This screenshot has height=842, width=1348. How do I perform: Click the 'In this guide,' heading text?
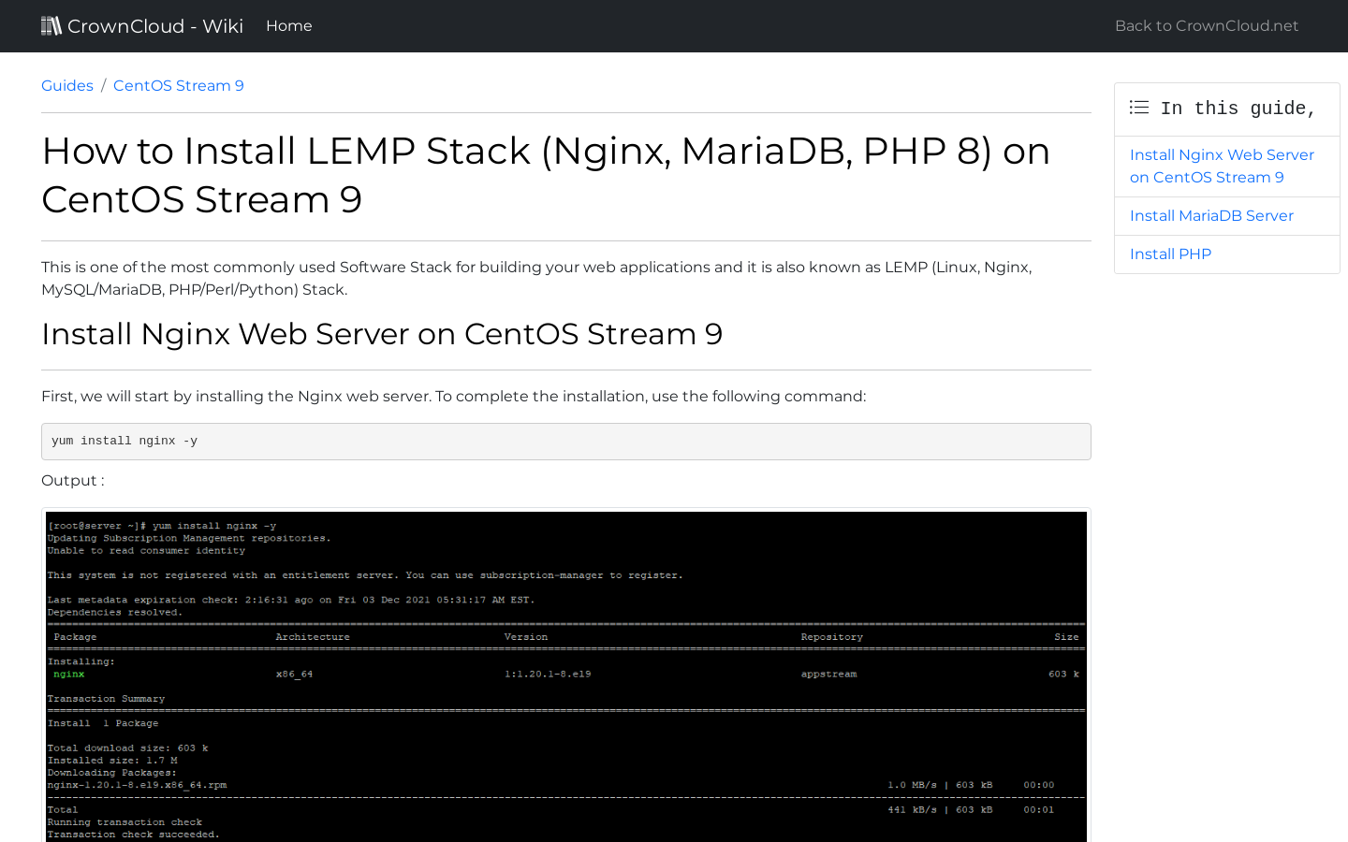(x=1238, y=109)
